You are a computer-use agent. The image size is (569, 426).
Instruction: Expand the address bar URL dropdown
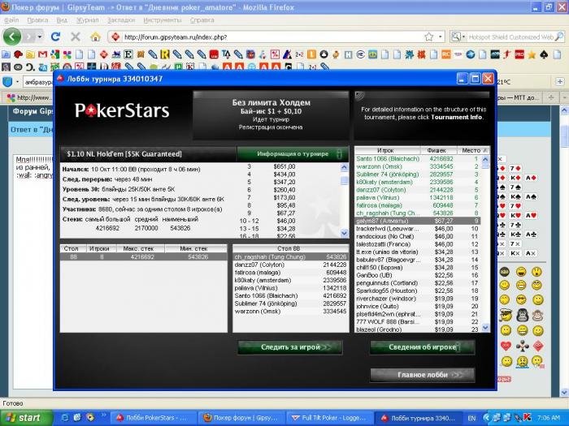pos(441,37)
